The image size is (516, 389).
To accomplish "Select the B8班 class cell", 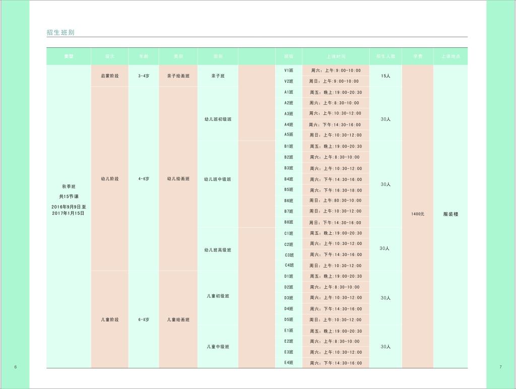I will [289, 222].
